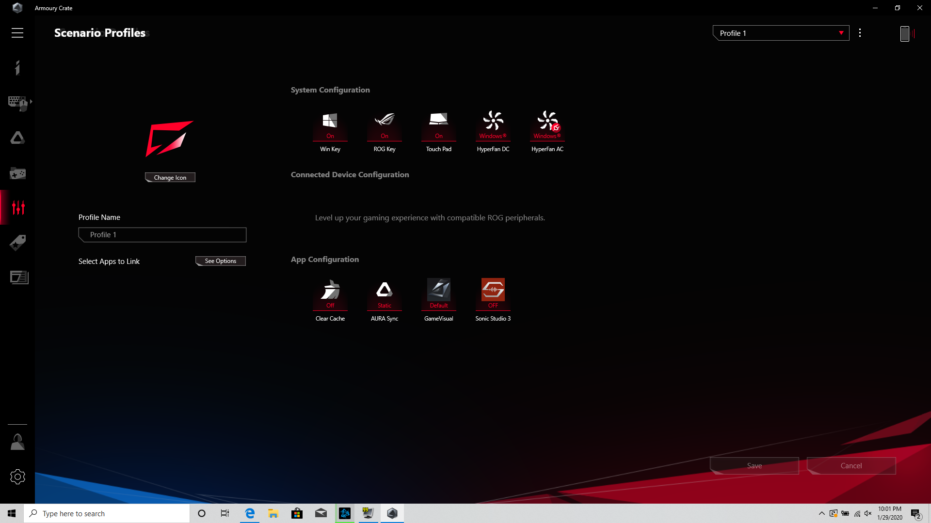
Task: Change the GameVisual mode
Action: tap(439, 300)
